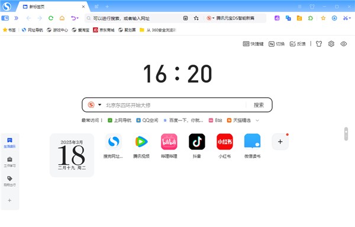The height and width of the screenshot is (227, 355).
Task: Click the tab list icon beside the tab
Action: (x=96, y=7)
